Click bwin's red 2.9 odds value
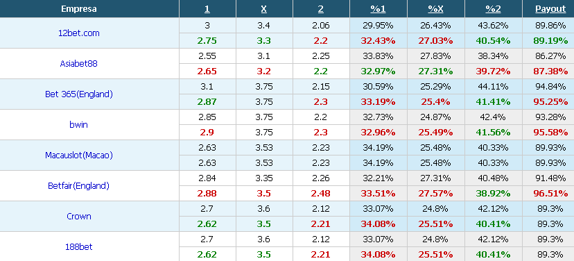 pos(207,133)
